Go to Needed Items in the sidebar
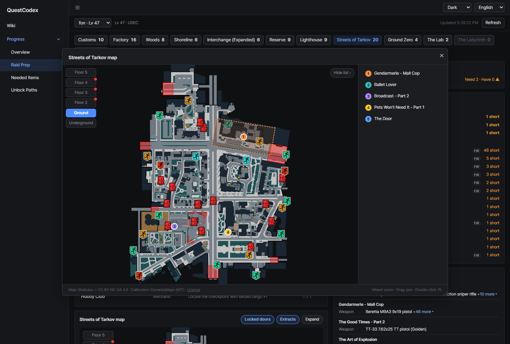The height and width of the screenshot is (344, 510). click(x=25, y=78)
